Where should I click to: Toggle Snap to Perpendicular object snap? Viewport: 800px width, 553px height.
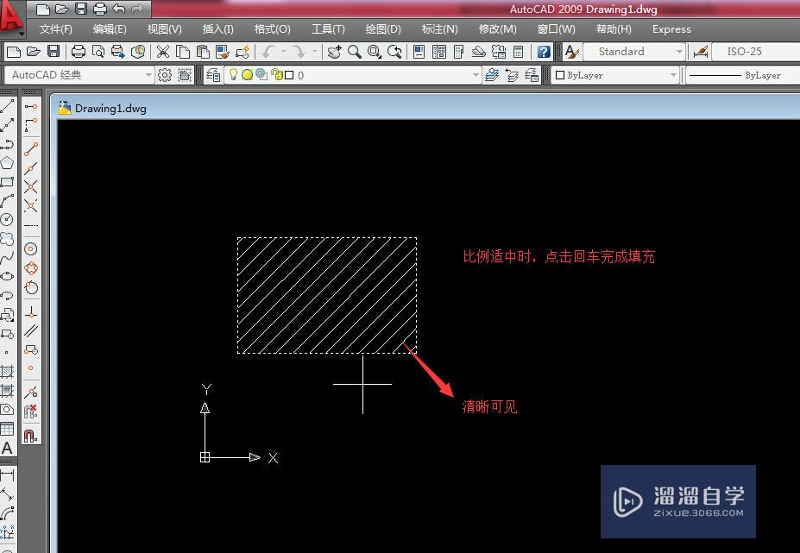pos(31,311)
